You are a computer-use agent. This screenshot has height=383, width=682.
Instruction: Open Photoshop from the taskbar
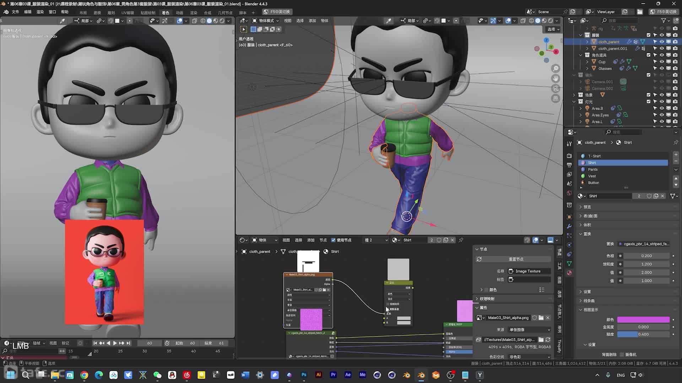[304, 375]
